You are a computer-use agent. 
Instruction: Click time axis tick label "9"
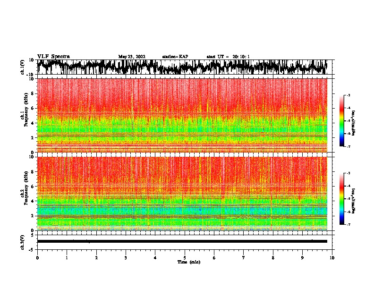tap(302, 258)
